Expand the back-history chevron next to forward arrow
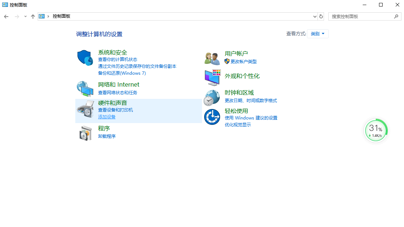This screenshot has width=404, height=227. [25, 16]
